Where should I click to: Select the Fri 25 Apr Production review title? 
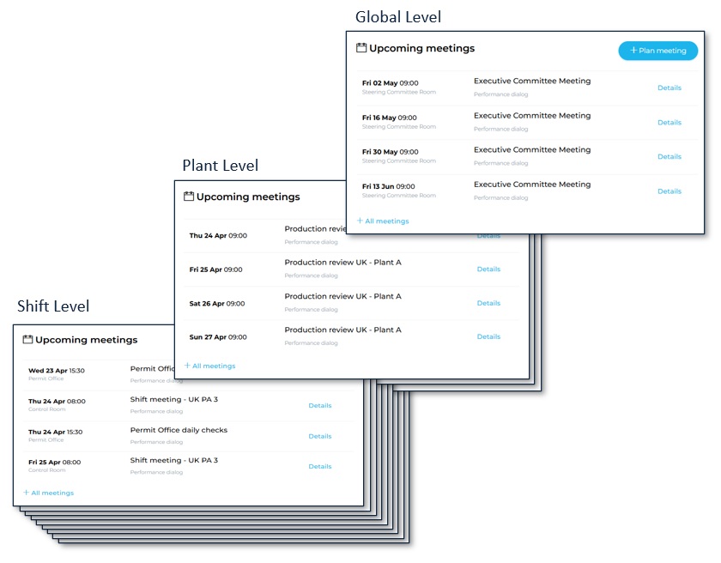point(342,263)
